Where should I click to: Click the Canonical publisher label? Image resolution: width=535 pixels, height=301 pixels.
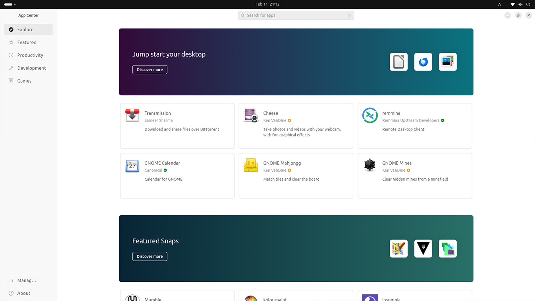[153, 170]
